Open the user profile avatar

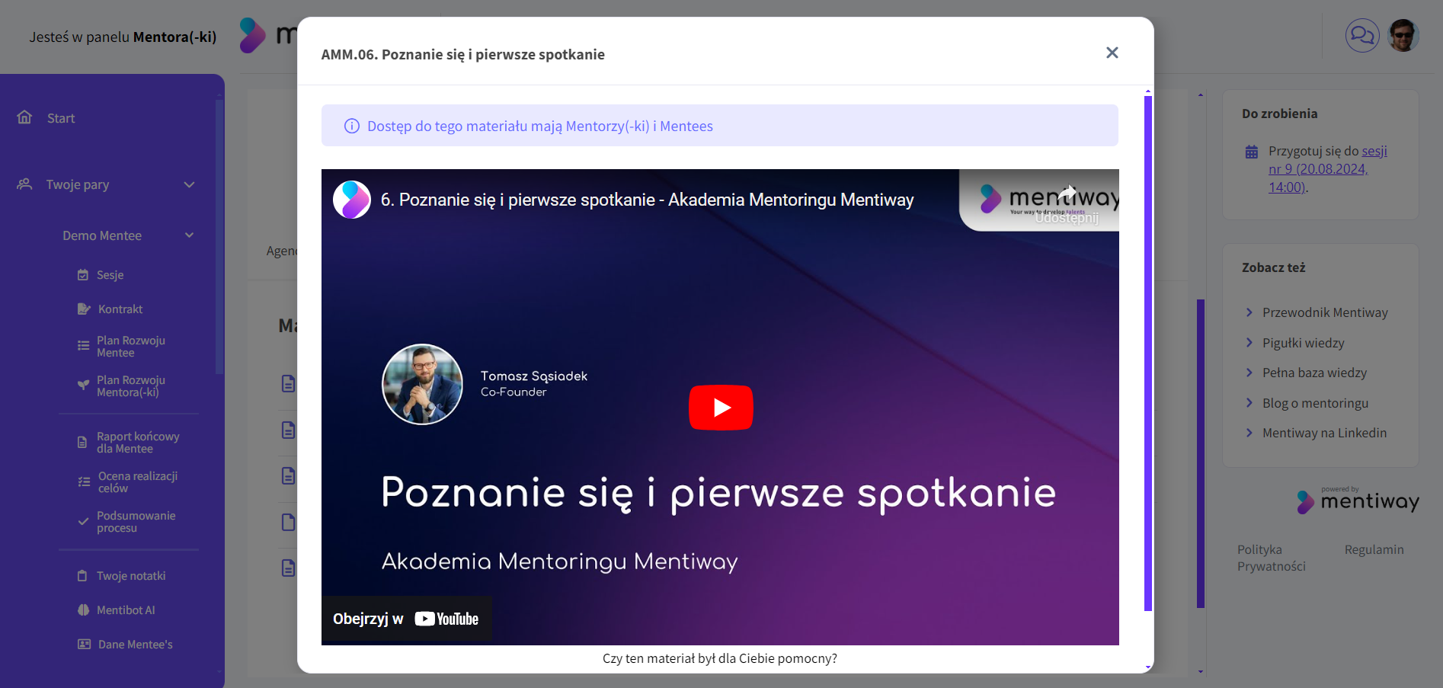click(x=1403, y=36)
